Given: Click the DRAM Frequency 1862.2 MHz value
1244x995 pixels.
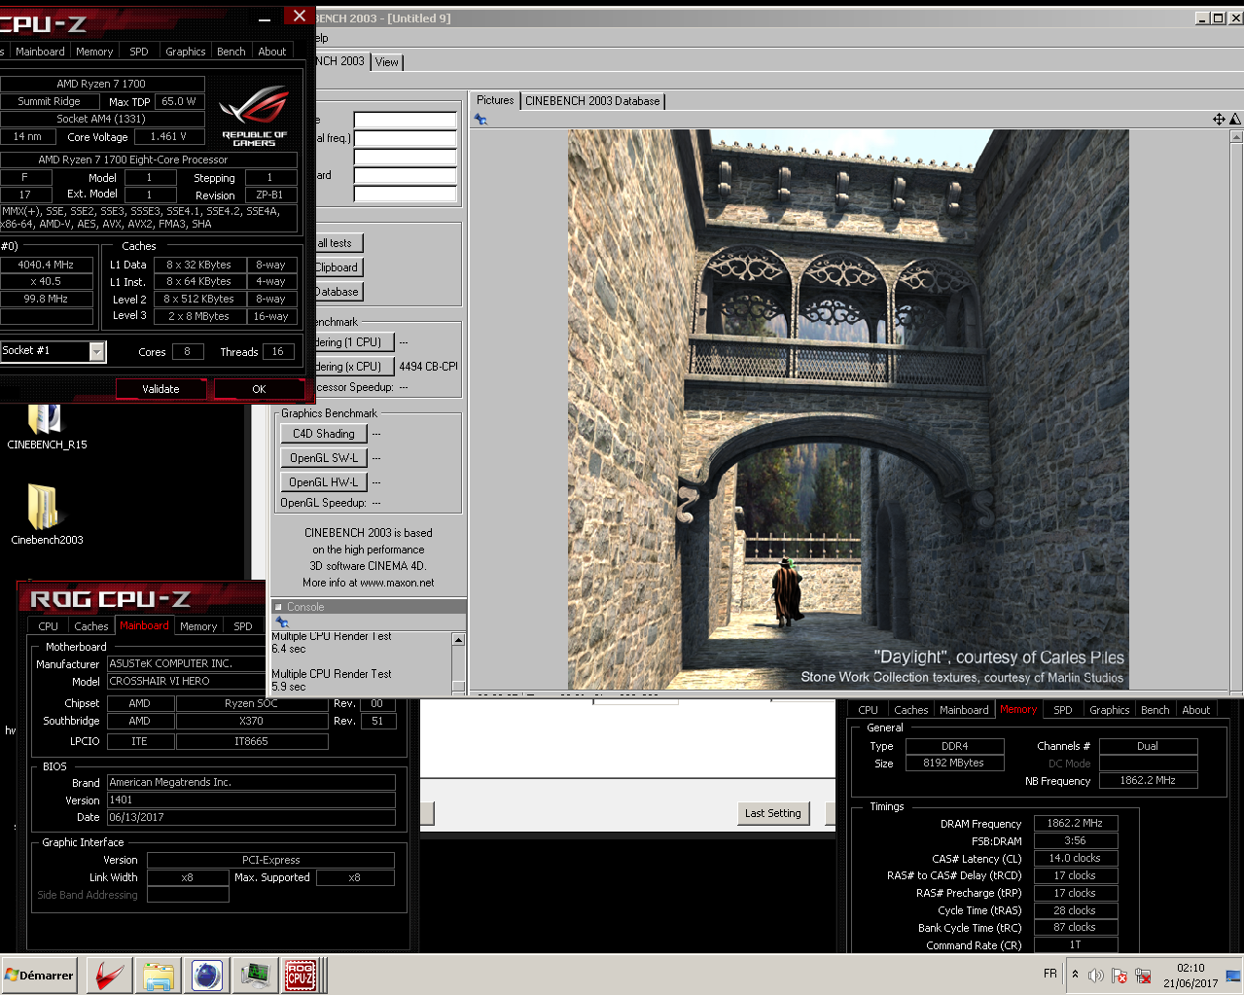Looking at the screenshot, I should coord(1075,823).
